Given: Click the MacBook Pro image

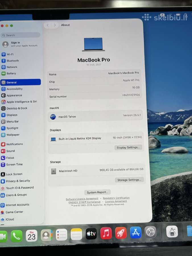Looking at the screenshot, I should point(93,44).
